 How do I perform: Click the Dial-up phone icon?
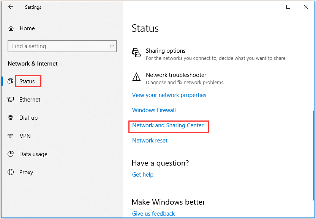click(11, 117)
